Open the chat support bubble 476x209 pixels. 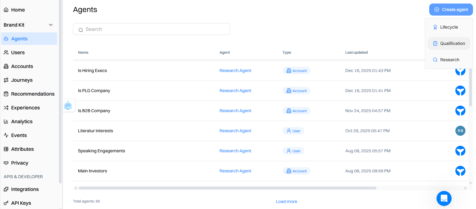coord(444,198)
